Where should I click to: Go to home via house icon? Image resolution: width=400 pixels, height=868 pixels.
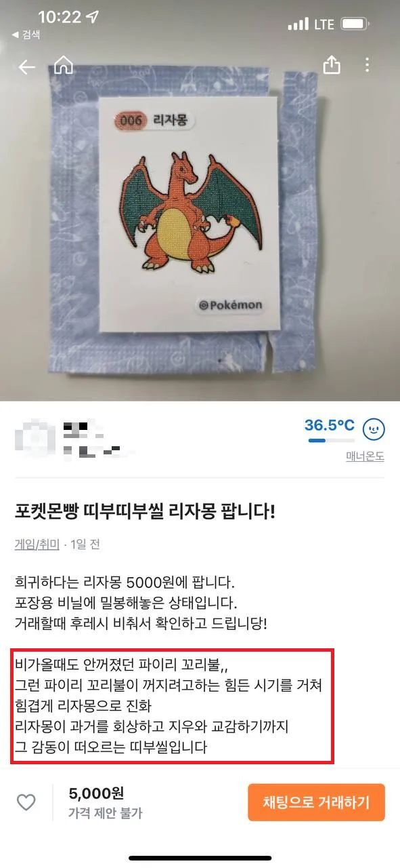[x=63, y=65]
